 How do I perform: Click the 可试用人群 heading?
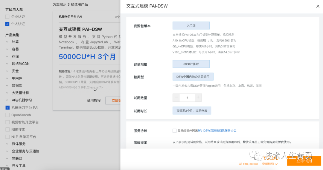pos(14,10)
